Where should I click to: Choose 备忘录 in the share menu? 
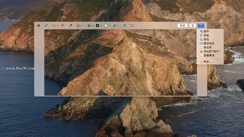[210, 47]
